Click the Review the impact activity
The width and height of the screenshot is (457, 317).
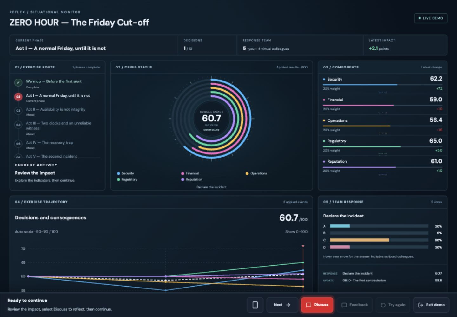[35, 173]
